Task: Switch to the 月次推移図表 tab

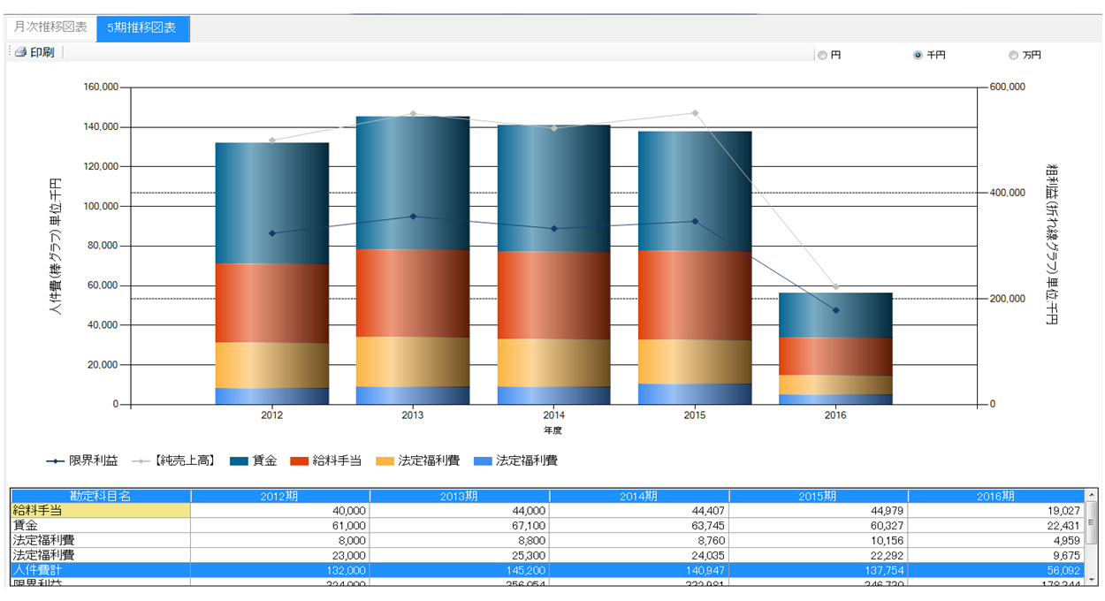Action: [50, 27]
